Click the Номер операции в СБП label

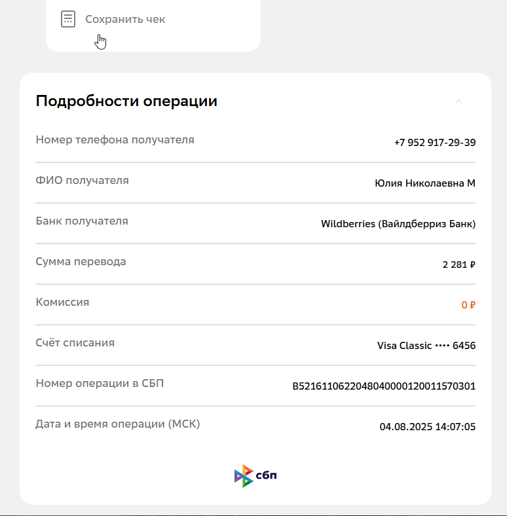100,383
